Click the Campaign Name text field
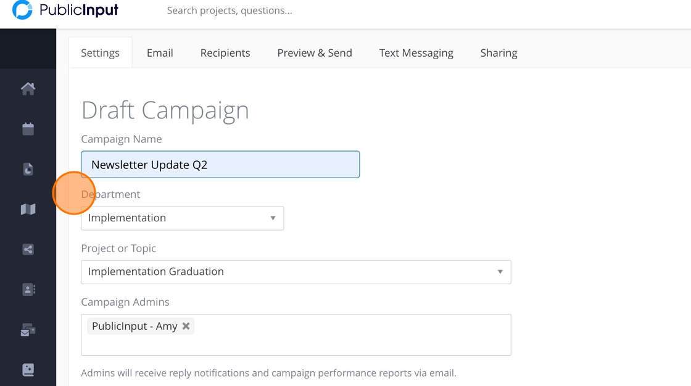 tap(220, 165)
